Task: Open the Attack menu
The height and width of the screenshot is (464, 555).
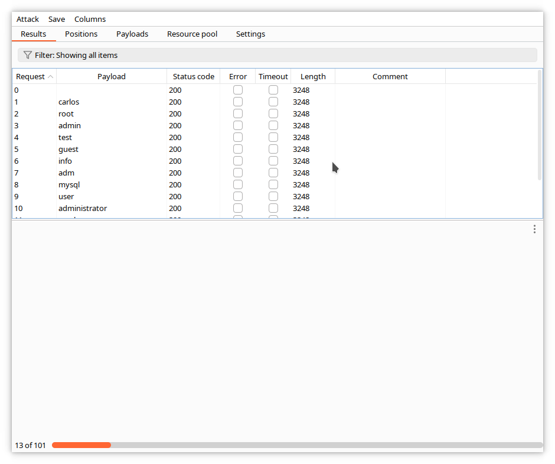Action: point(28,19)
